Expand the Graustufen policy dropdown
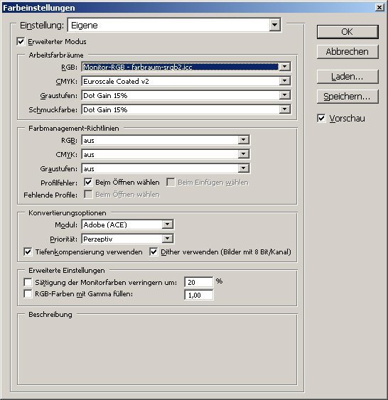This screenshot has height=400, width=388. pyautogui.click(x=166, y=168)
